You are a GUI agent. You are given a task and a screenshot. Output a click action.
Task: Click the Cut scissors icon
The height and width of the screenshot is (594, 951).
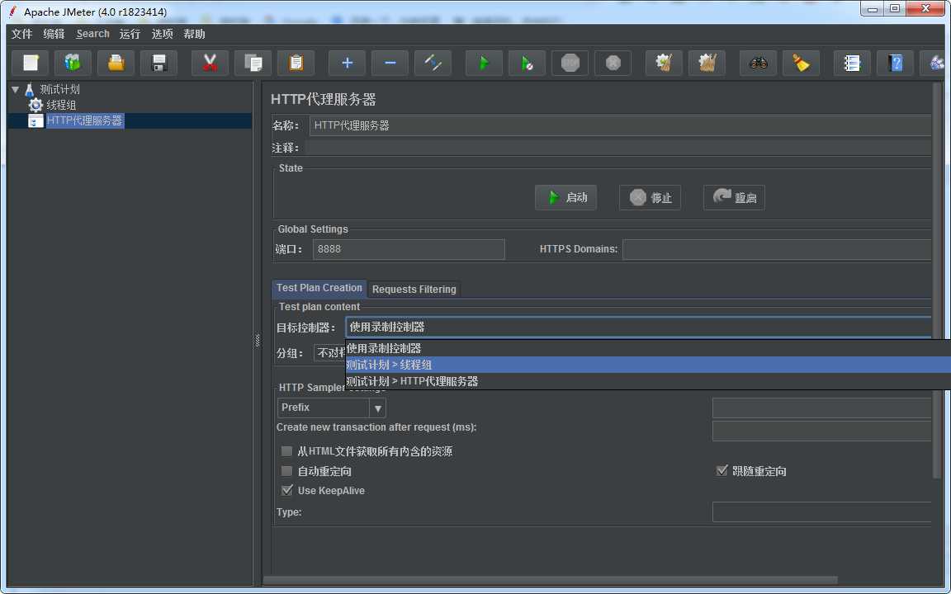(x=210, y=63)
